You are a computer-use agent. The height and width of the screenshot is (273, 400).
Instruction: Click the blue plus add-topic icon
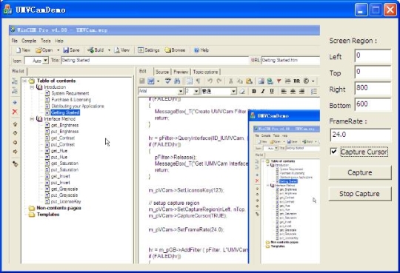(x=15, y=103)
